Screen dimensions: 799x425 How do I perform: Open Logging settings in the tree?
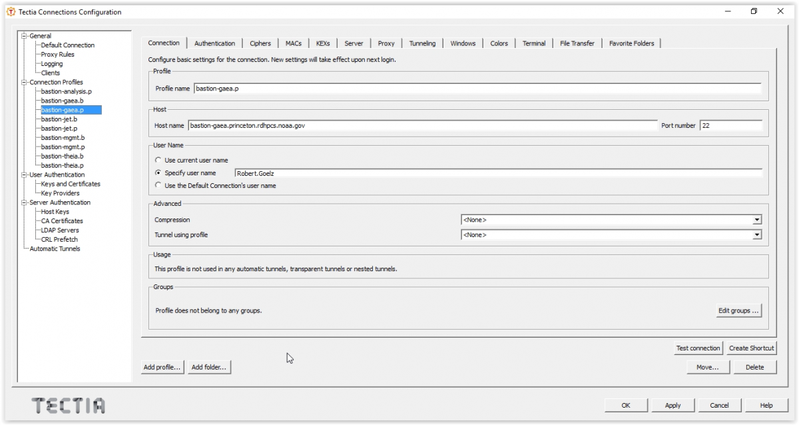52,64
